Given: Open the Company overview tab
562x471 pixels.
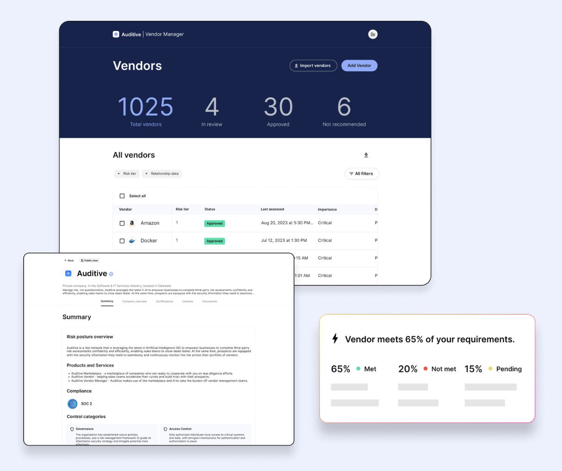Looking at the screenshot, I should coord(134,301).
